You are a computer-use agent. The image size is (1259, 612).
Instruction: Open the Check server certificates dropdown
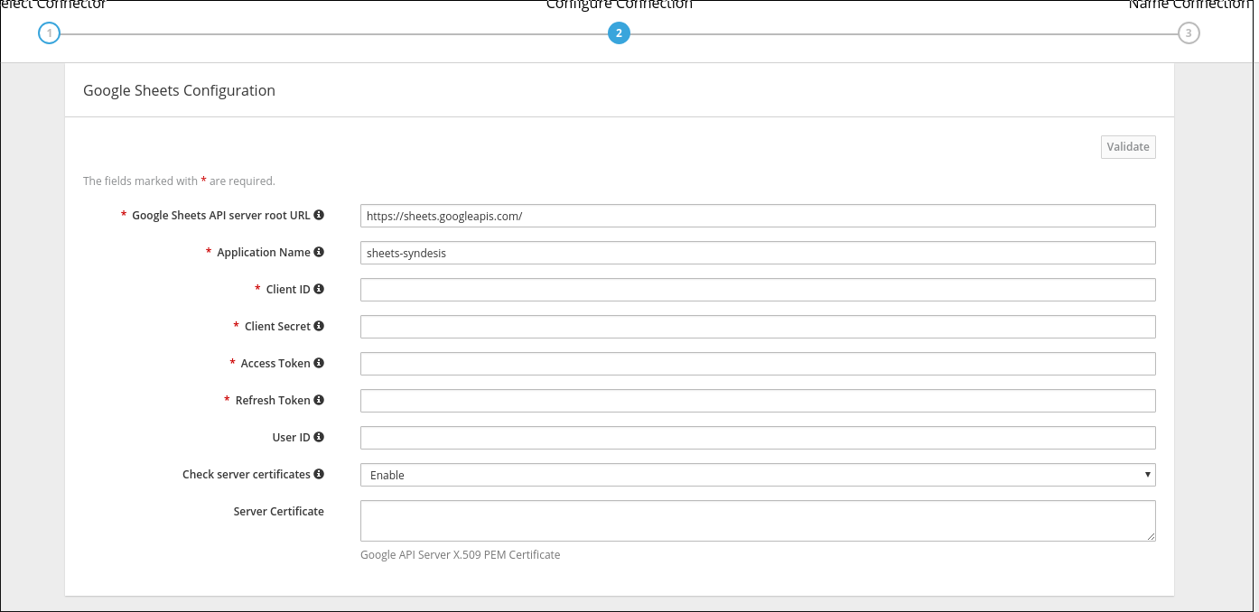758,475
